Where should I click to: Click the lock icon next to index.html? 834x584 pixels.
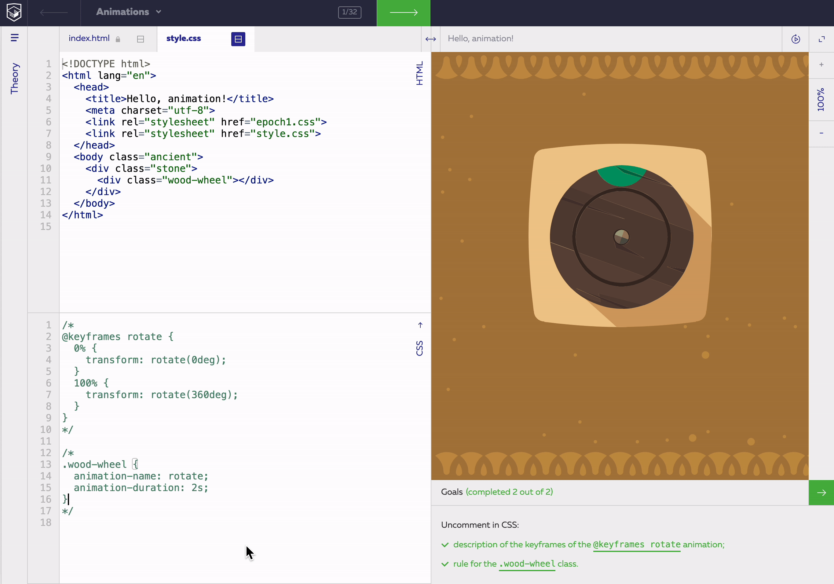[118, 39]
